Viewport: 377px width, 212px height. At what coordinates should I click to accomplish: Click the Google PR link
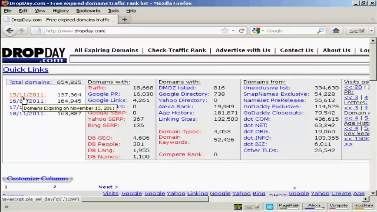pyautogui.click(x=104, y=94)
